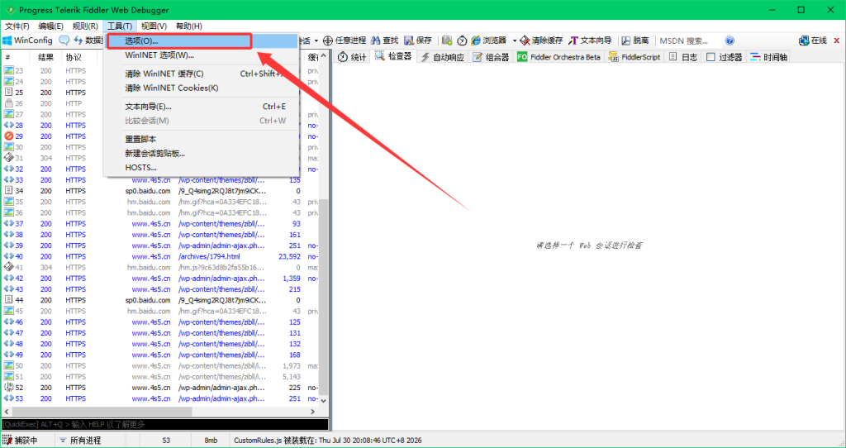Click the Any Process (任意进程) crosshair
This screenshot has width=846, height=448.
(345, 41)
